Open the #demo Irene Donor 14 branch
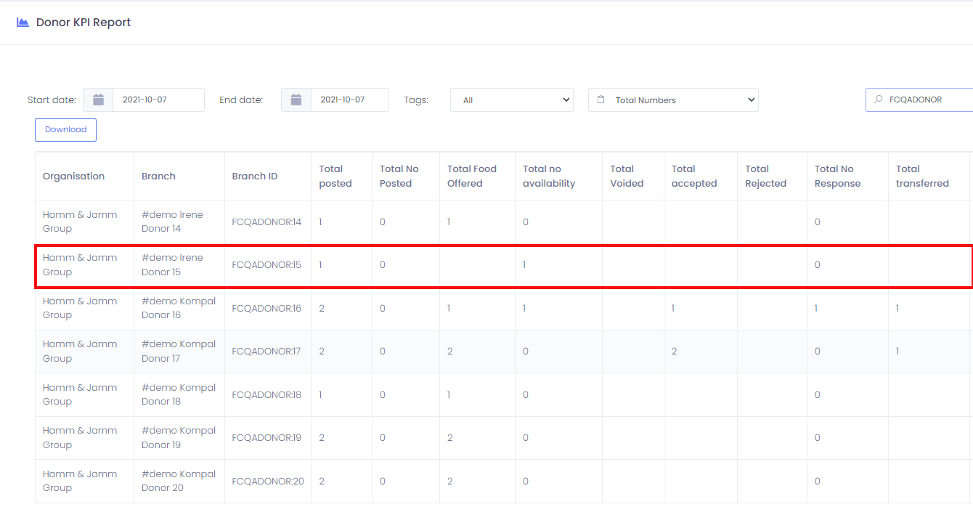This screenshot has height=507, width=973. (172, 222)
